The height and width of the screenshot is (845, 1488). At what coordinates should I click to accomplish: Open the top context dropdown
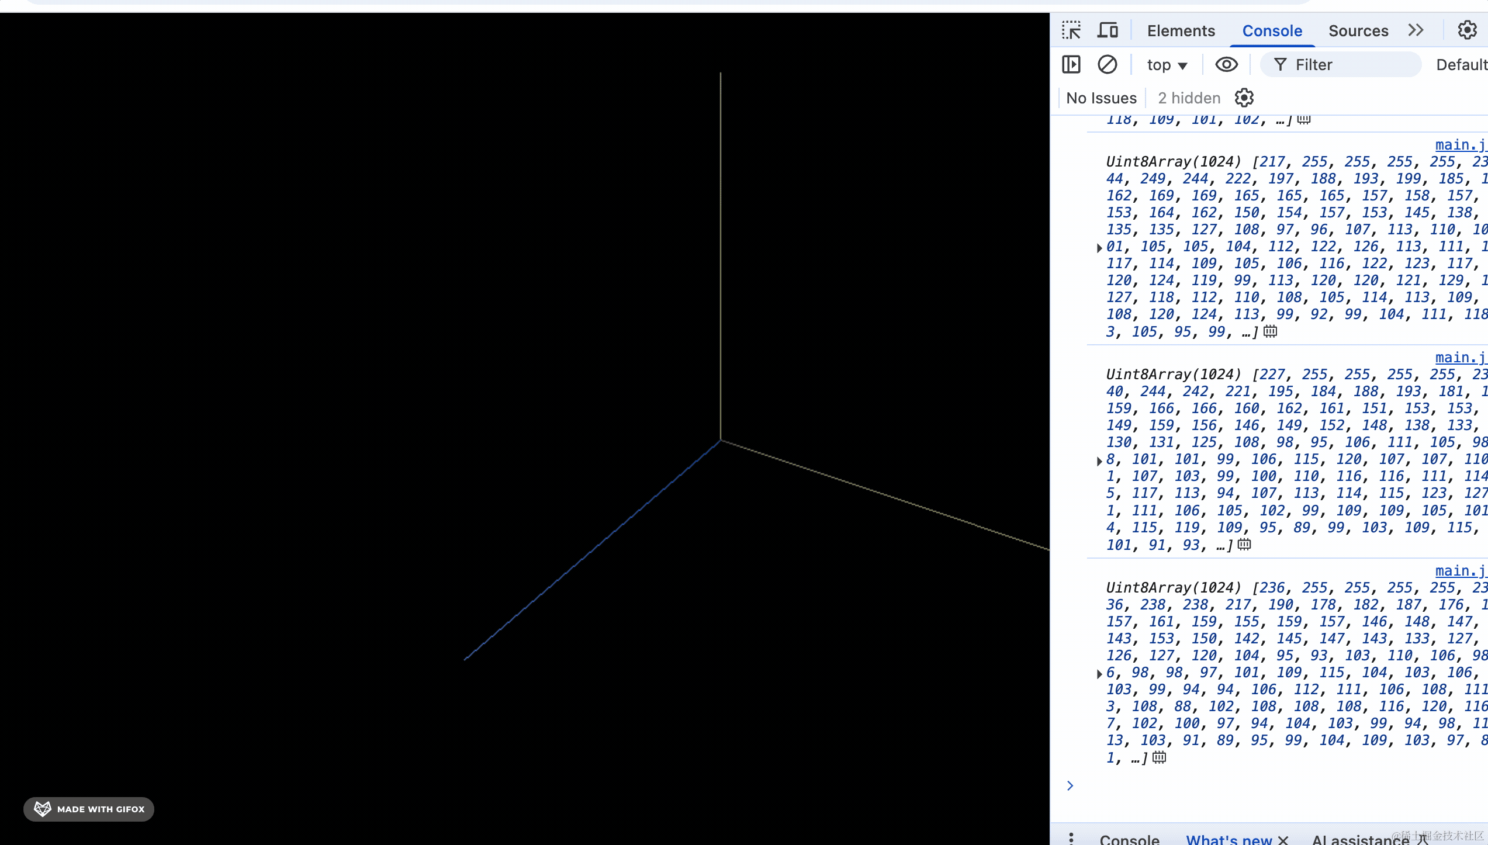coord(1167,65)
